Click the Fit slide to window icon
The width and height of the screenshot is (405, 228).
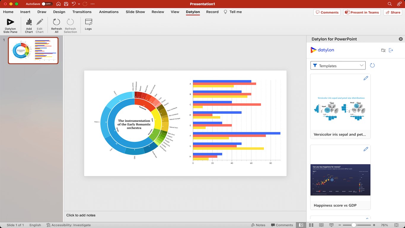tap(396, 225)
